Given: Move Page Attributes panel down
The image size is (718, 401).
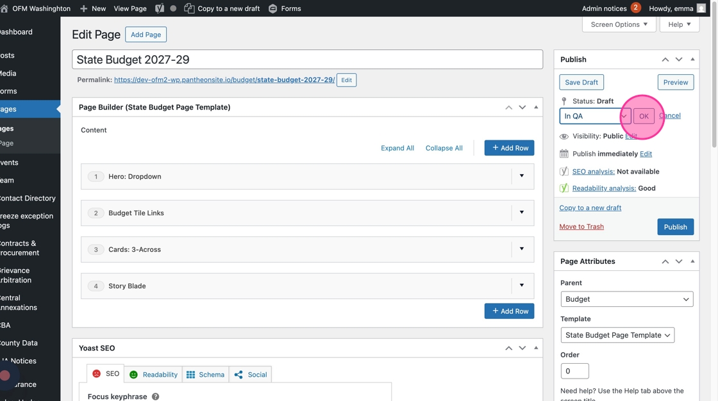Looking at the screenshot, I should [x=679, y=261].
